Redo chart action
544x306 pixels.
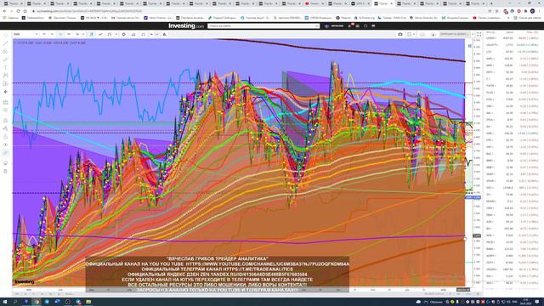coord(157,34)
